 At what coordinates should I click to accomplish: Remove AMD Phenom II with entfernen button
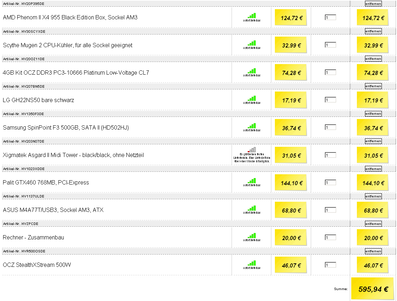373,4
